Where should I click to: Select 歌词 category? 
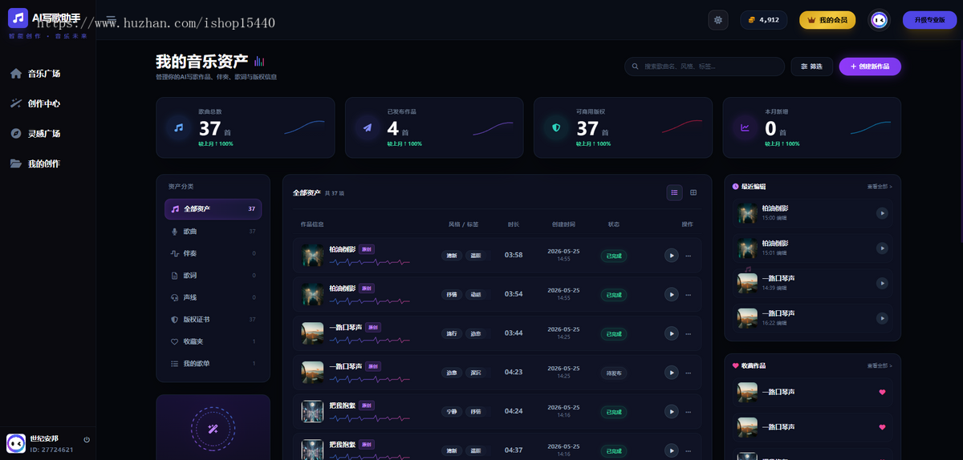pyautogui.click(x=213, y=276)
